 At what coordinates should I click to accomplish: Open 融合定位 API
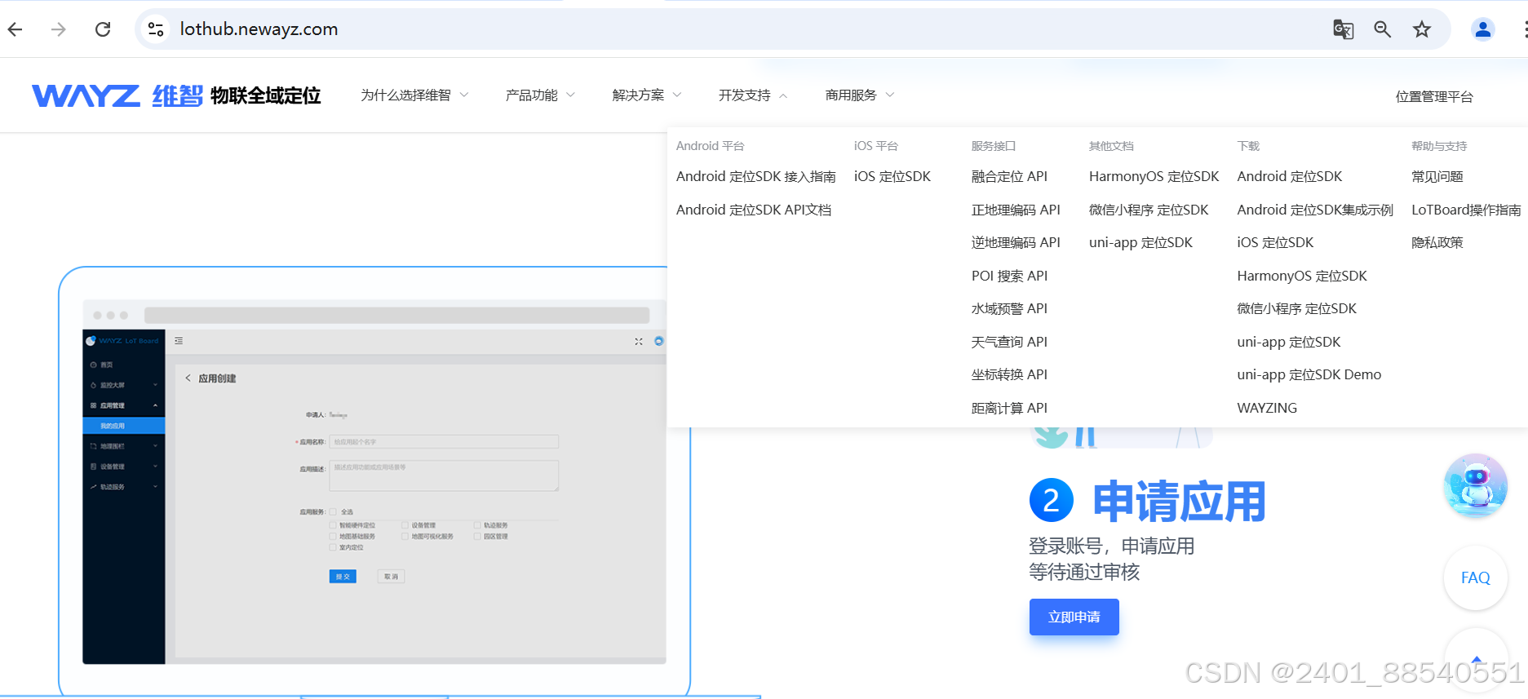click(1009, 176)
